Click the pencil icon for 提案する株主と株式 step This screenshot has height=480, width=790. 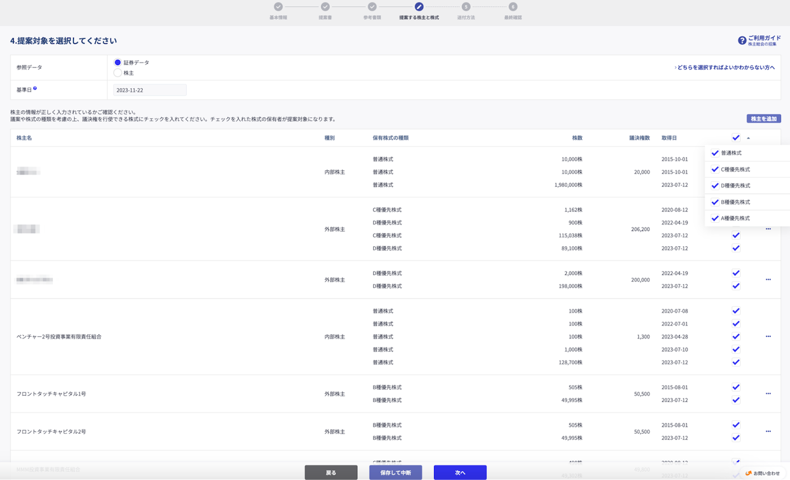(419, 7)
